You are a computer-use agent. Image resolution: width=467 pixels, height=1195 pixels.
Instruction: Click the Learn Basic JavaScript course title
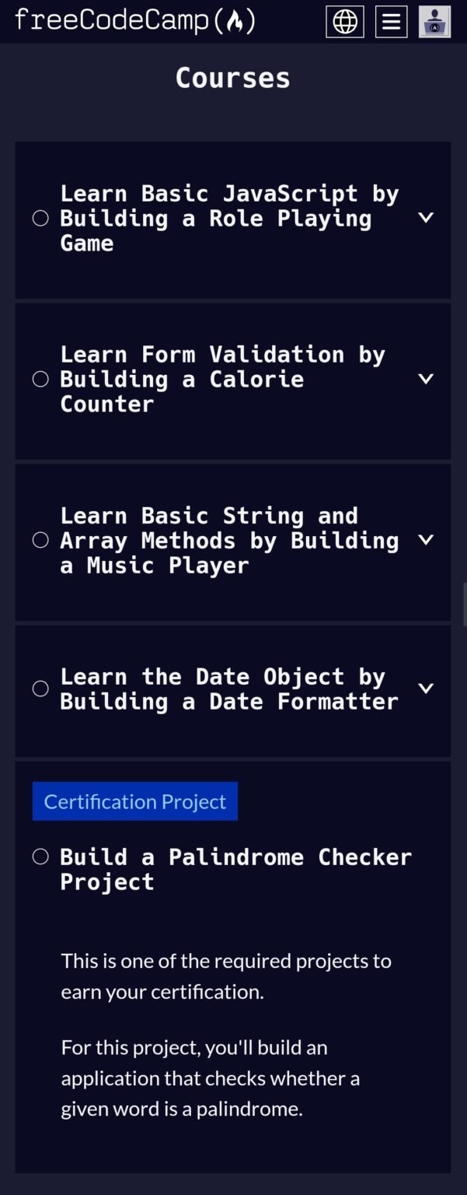[229, 218]
